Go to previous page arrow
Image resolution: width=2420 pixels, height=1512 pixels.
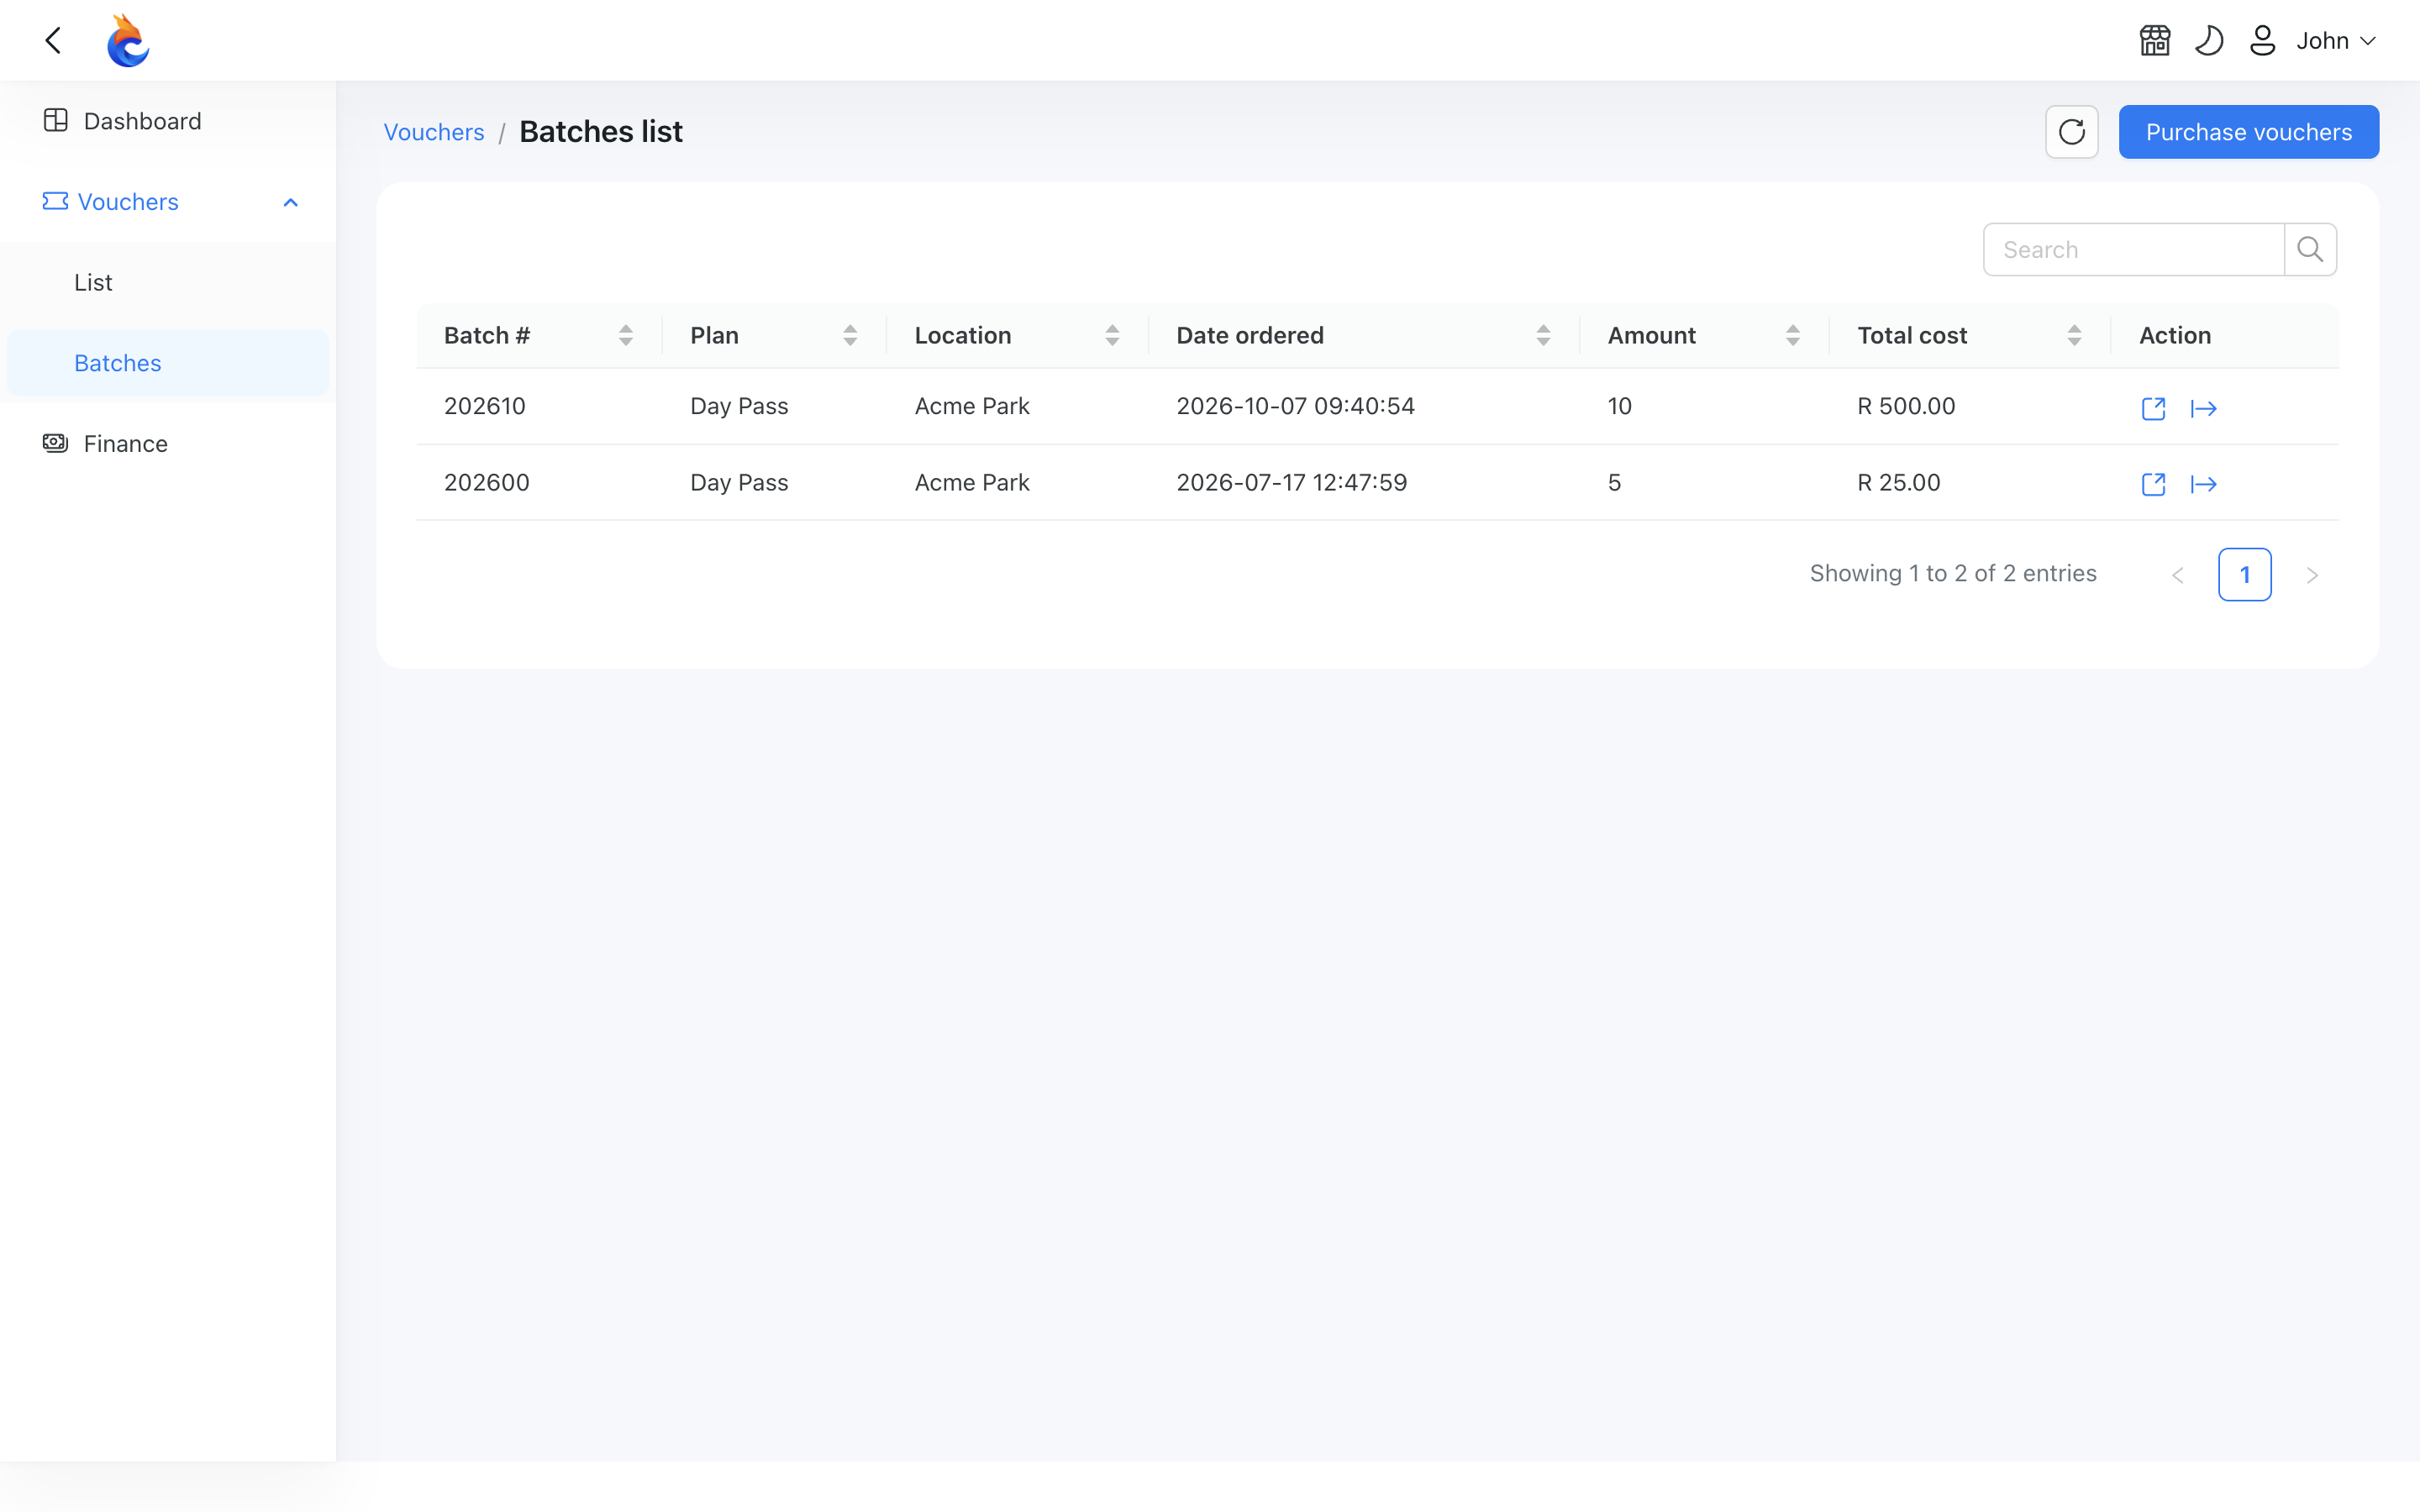[2178, 575]
